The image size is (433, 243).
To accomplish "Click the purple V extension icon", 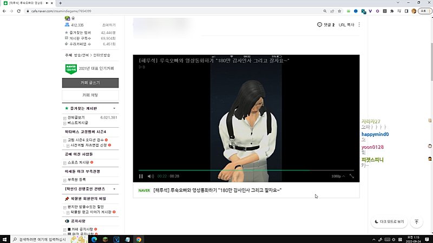I will (370, 11).
